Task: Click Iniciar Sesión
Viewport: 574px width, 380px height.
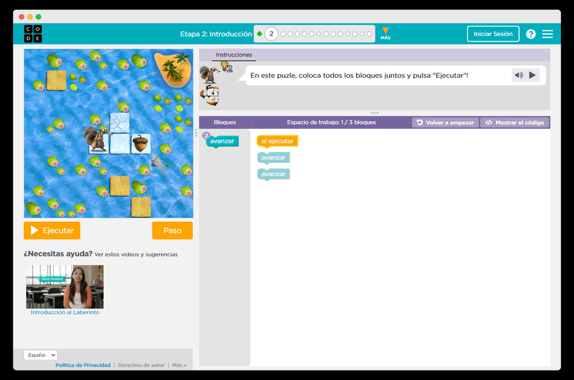Action: 493,34
